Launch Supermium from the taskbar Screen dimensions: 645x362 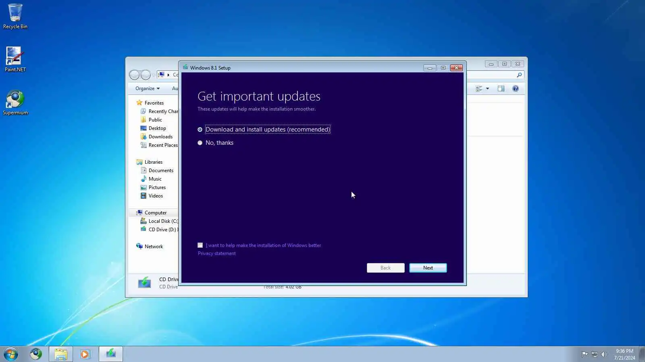click(x=36, y=354)
